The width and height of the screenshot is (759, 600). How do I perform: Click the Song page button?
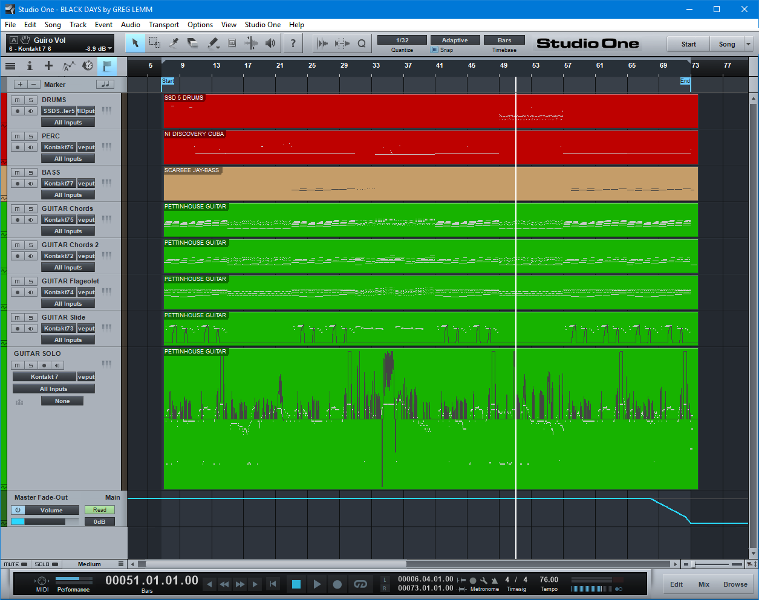pos(727,44)
